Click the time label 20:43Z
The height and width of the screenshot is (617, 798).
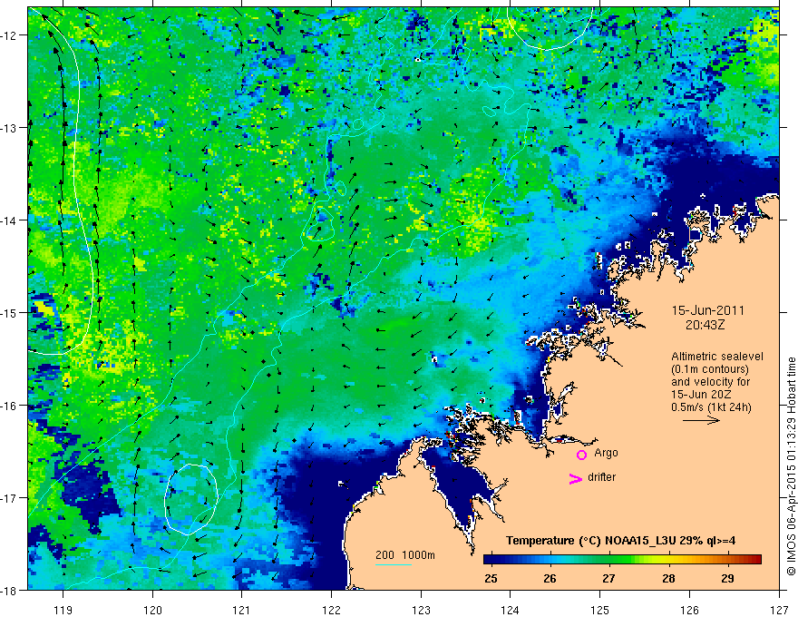(705, 324)
